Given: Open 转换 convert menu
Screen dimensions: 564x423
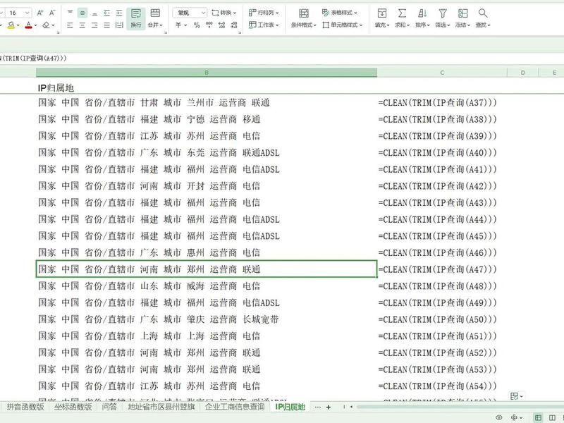Looking at the screenshot, I should [x=223, y=13].
